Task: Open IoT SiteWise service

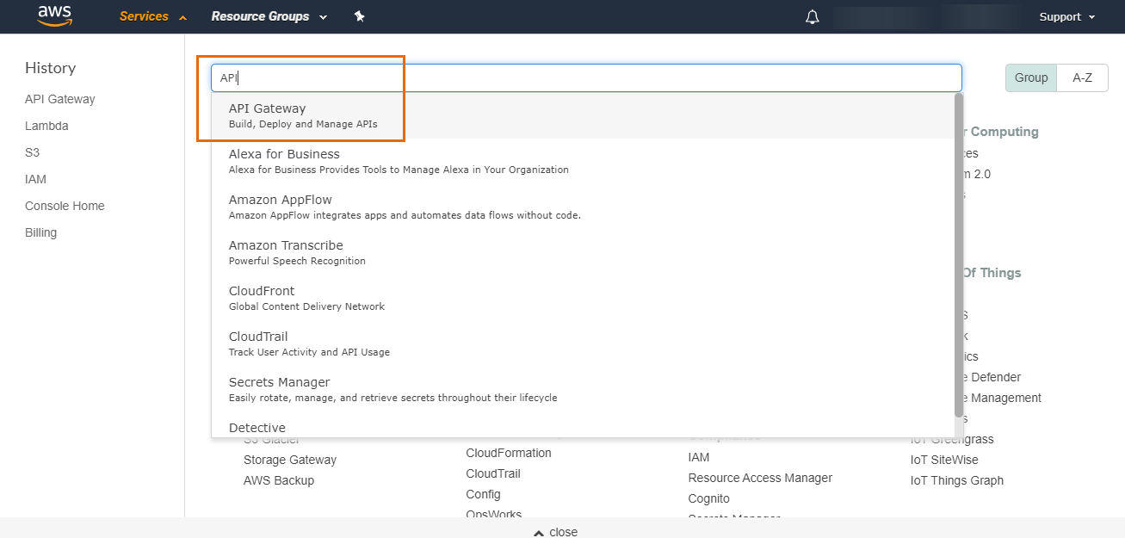Action: (x=944, y=460)
